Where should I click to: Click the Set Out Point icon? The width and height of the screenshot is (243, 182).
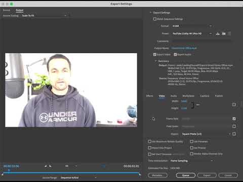pyautogui.click(x=50, y=166)
